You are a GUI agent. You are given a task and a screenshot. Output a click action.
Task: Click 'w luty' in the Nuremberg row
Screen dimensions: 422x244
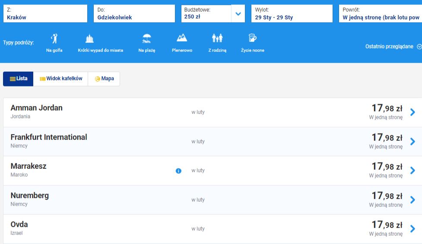coord(198,200)
